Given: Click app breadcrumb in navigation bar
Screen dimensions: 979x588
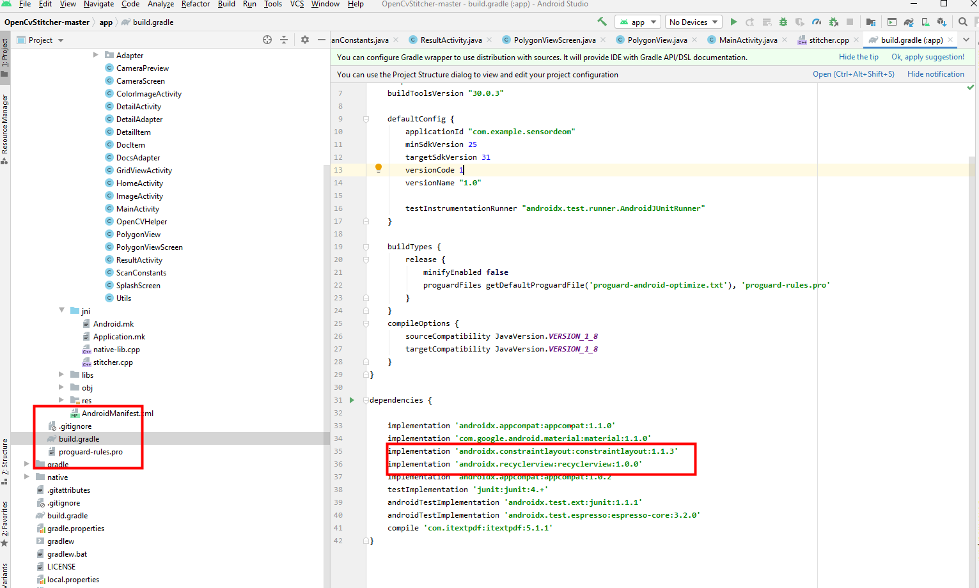Looking at the screenshot, I should (106, 22).
